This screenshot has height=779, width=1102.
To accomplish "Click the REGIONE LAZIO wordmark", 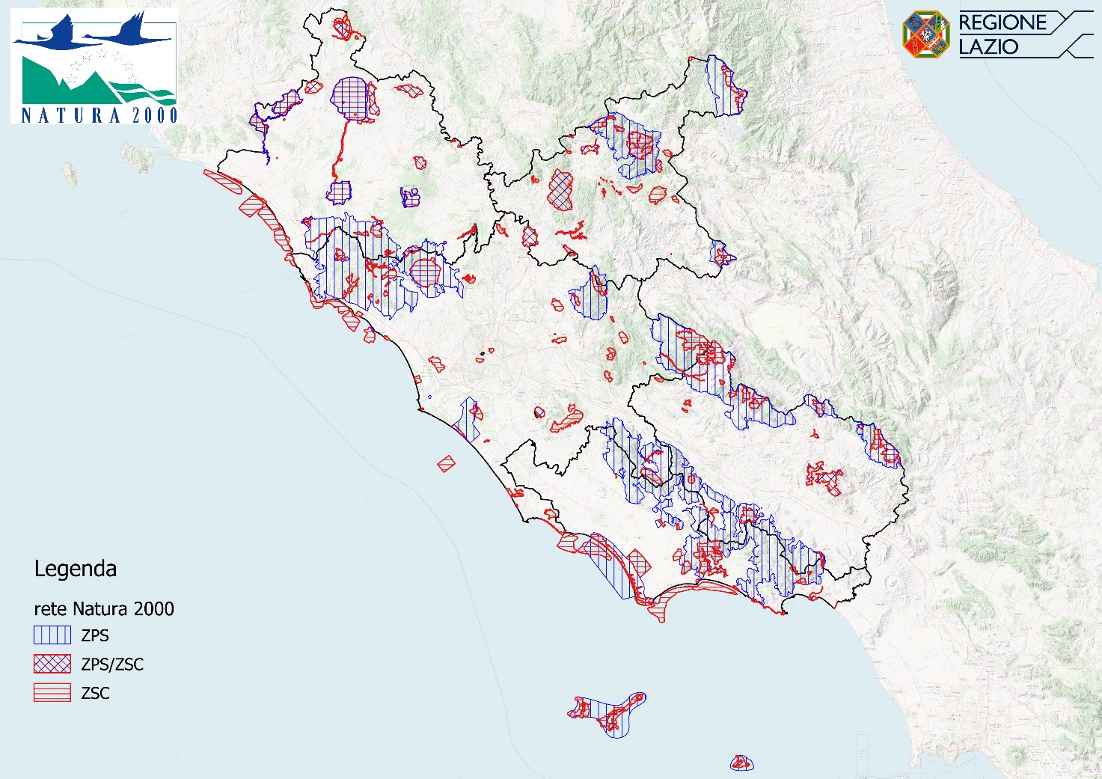I will click(1002, 34).
